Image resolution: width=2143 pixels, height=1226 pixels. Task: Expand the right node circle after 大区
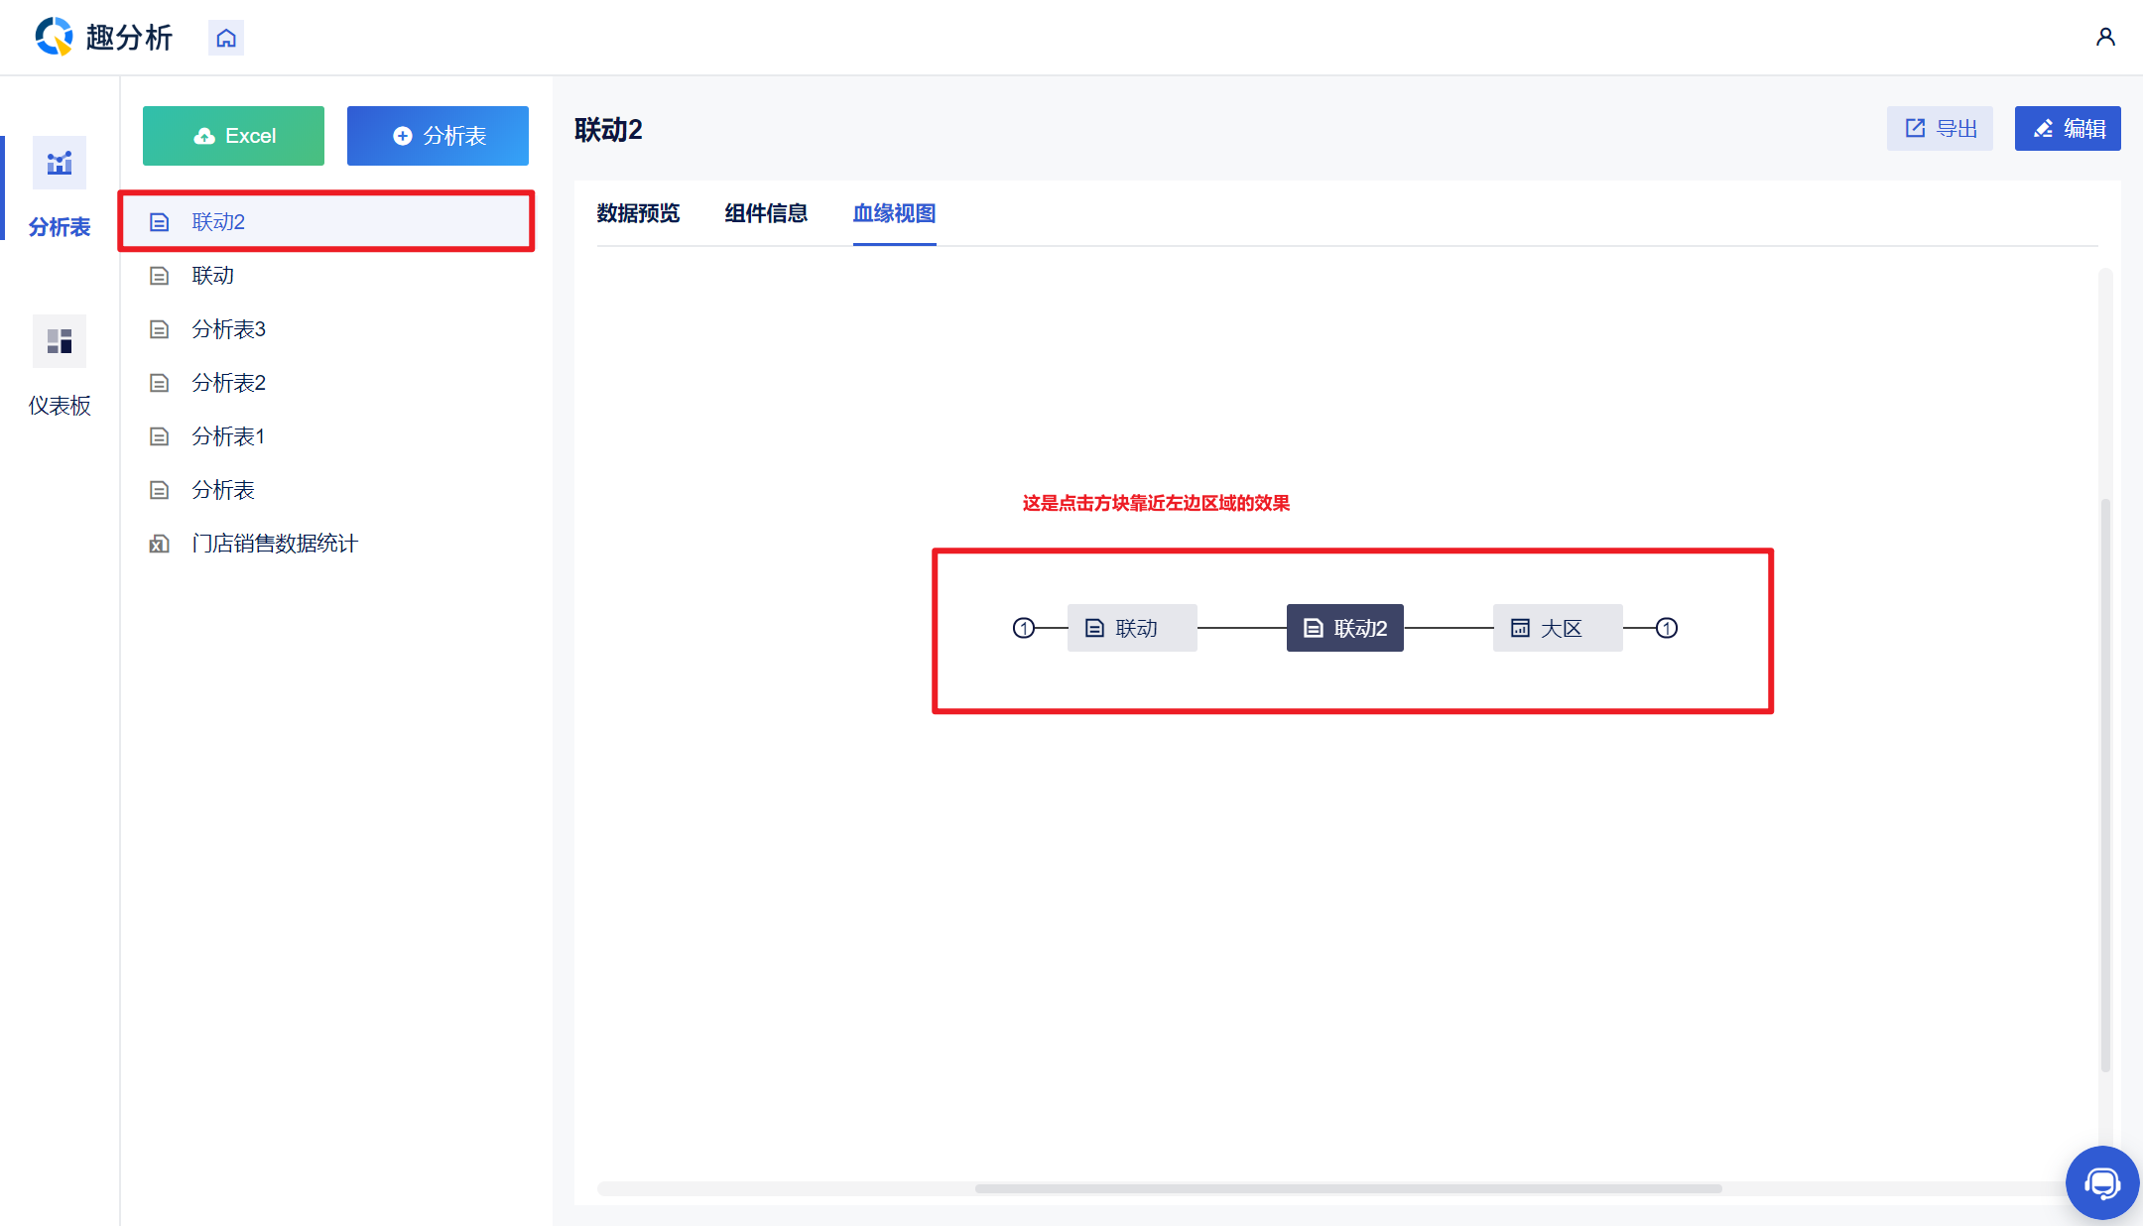click(1667, 628)
